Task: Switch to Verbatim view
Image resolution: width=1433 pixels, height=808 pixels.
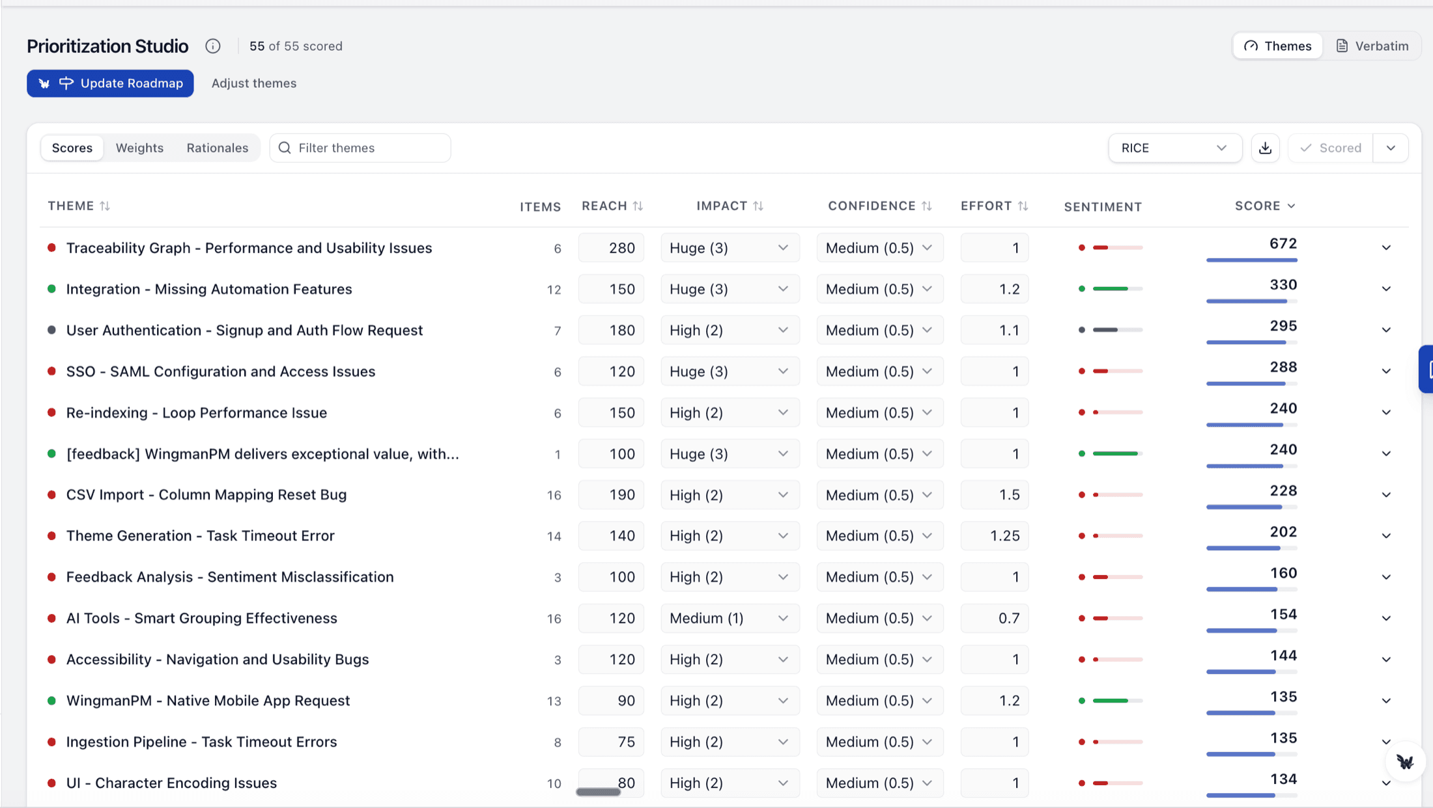Action: [1372, 46]
